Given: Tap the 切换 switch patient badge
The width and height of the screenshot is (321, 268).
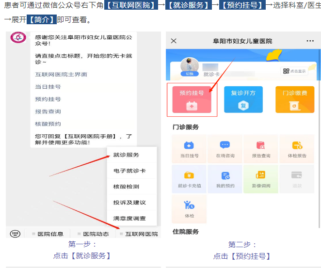Looking at the screenshot, I should [190, 74].
